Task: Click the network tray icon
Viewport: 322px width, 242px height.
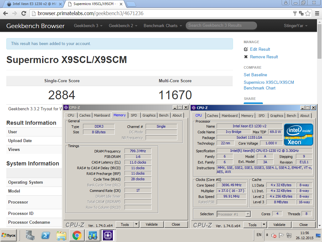Action: (x=289, y=235)
